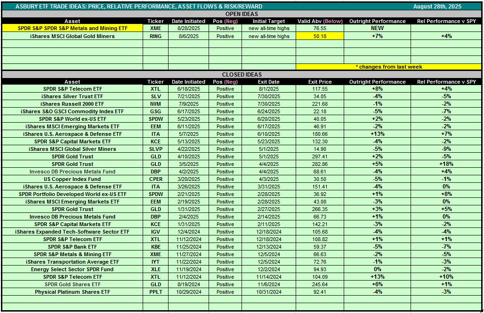Click the NEW outright performance cell
484x313 pixels.
(x=377, y=28)
